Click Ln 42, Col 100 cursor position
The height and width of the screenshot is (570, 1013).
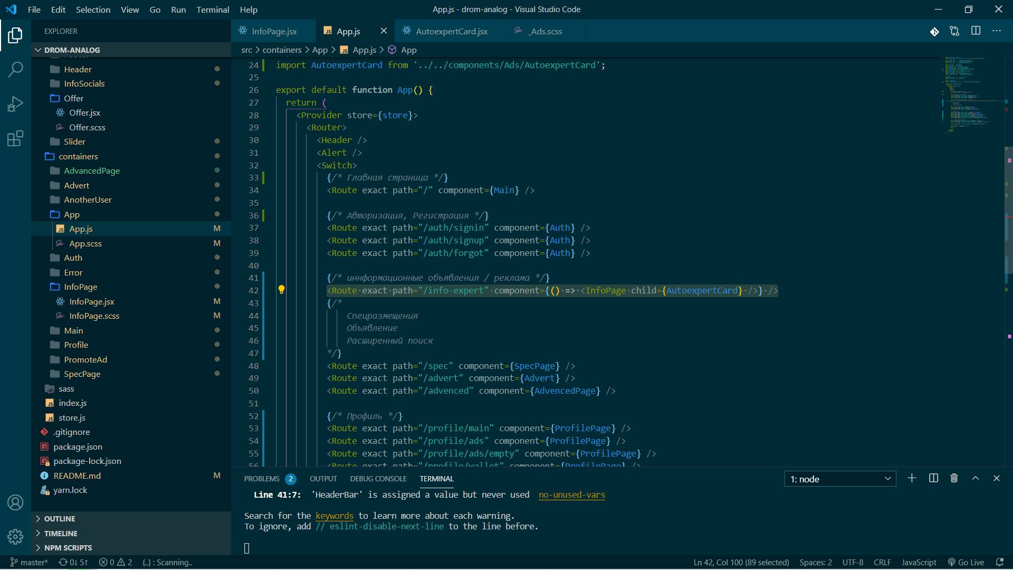741,563
